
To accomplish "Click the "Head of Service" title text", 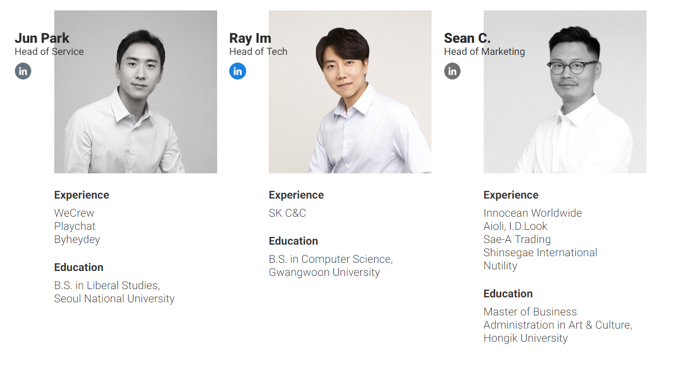I will coord(49,52).
